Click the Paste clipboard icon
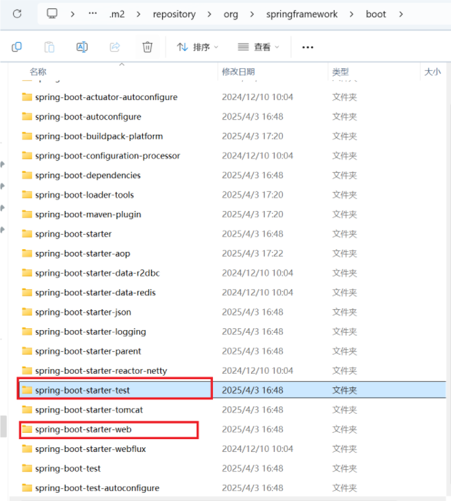451x501 pixels. pos(49,47)
